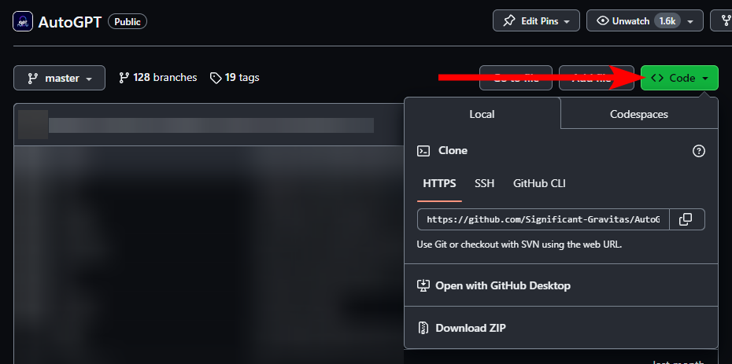Click the GitHub Desktop download icon
The height and width of the screenshot is (364, 732).
click(x=423, y=285)
